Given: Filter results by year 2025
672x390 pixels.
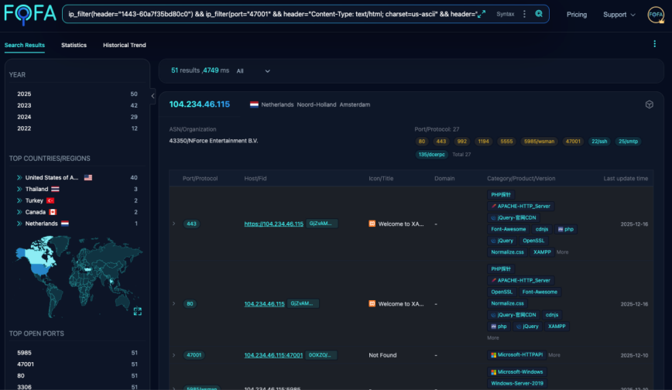Looking at the screenshot, I should [x=25, y=94].
